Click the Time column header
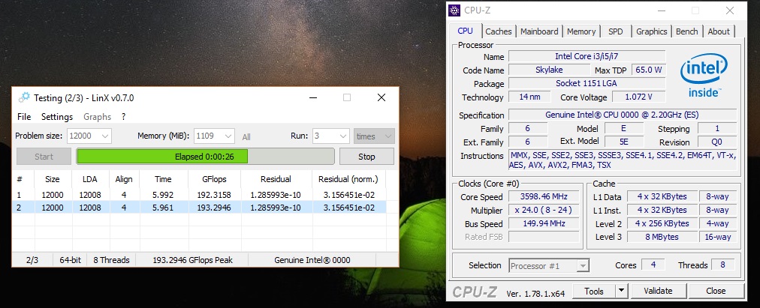This screenshot has width=760, height=308. click(164, 179)
